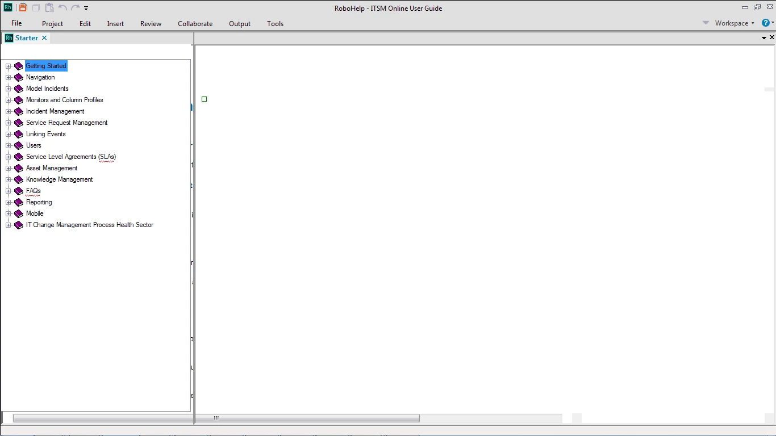Click the book icon beside IT Change Management
The image size is (776, 436).
19,225
